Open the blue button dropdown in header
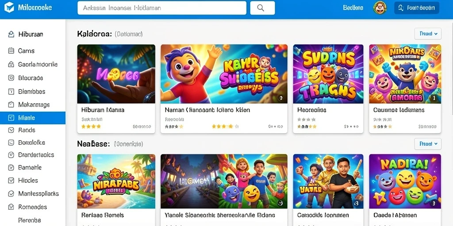Viewport: 453px width, 226px height. pyautogui.click(x=417, y=8)
